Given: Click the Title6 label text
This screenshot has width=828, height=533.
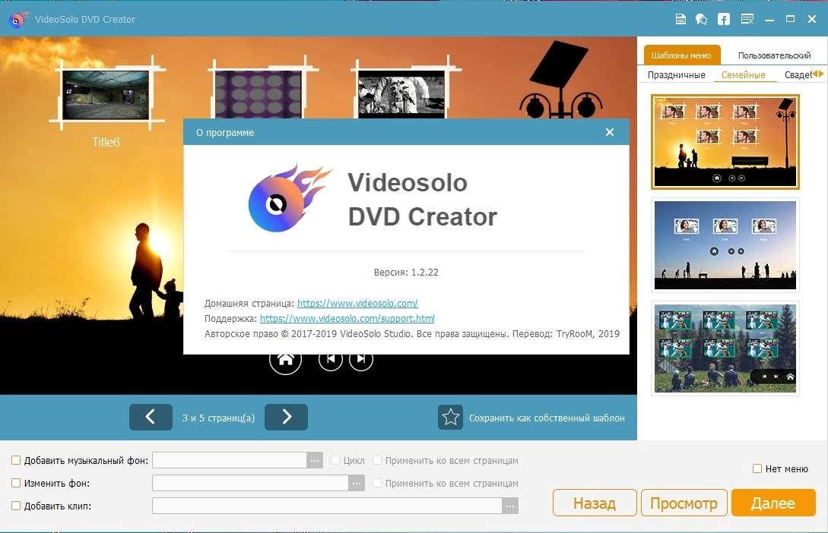Looking at the screenshot, I should [x=106, y=142].
